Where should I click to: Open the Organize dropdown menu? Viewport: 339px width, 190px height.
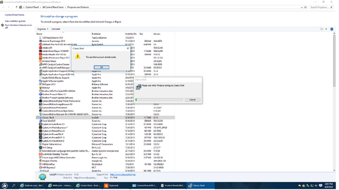click(43, 29)
